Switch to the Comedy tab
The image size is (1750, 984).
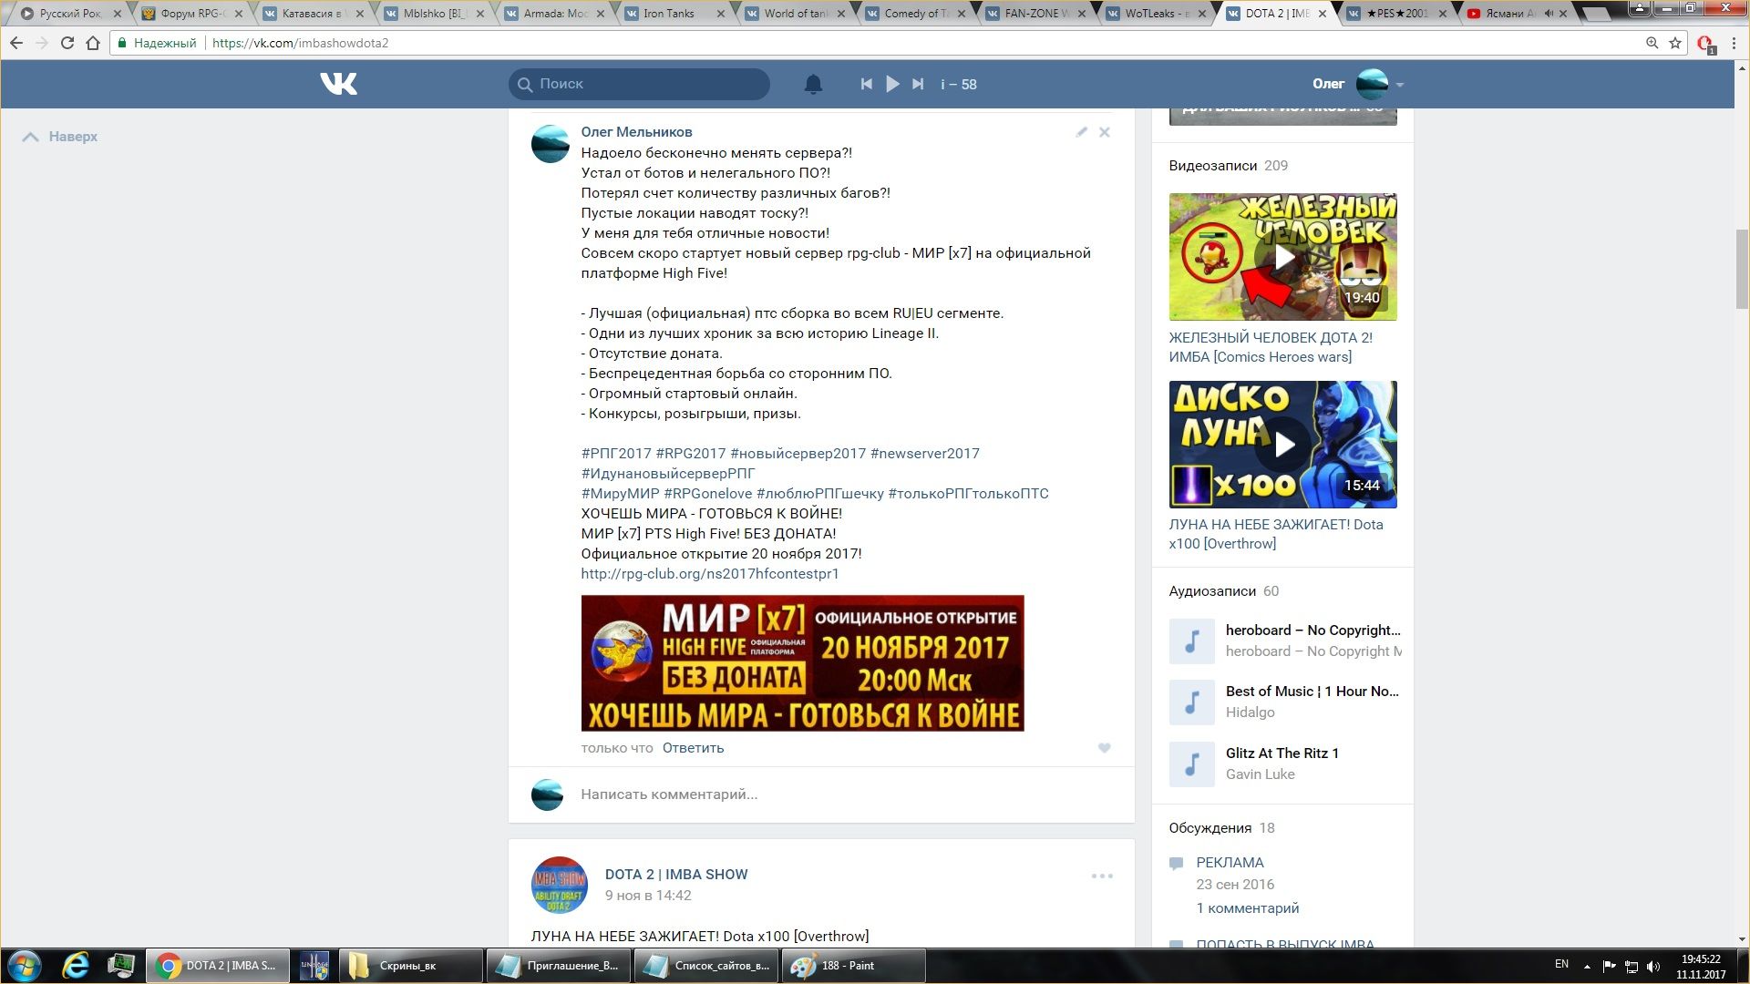pyautogui.click(x=914, y=14)
